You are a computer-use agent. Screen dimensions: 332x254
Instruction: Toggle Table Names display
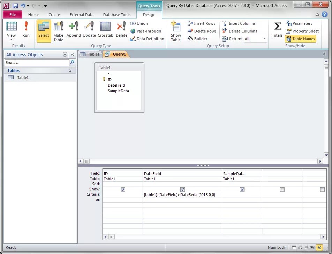click(301, 39)
